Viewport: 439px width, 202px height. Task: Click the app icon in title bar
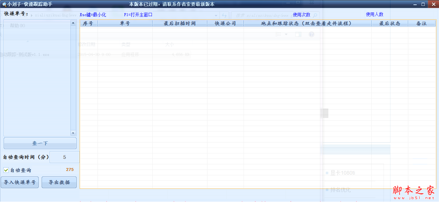(4, 4)
